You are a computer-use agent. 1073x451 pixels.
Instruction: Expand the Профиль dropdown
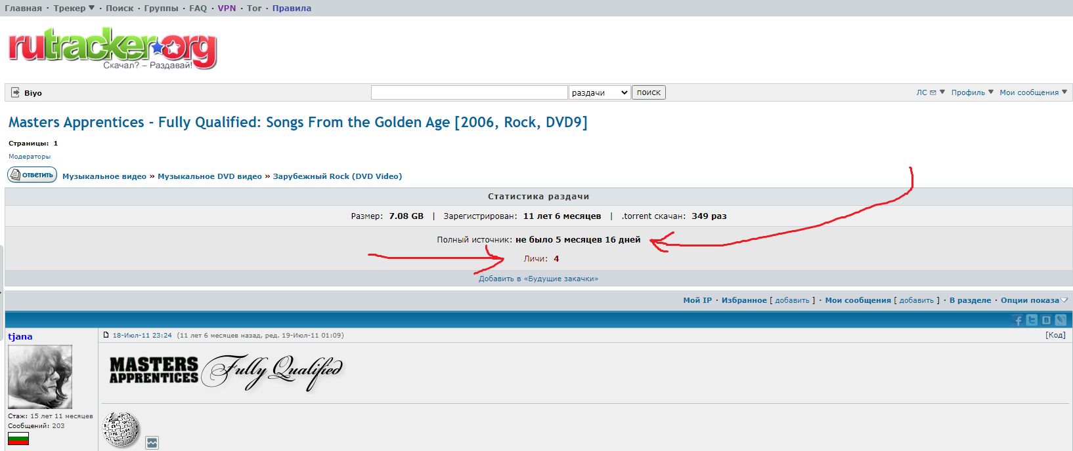click(x=973, y=92)
